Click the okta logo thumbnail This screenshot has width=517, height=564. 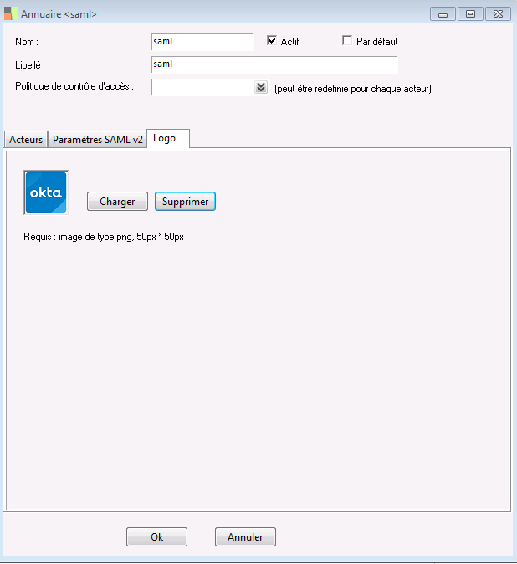(46, 192)
